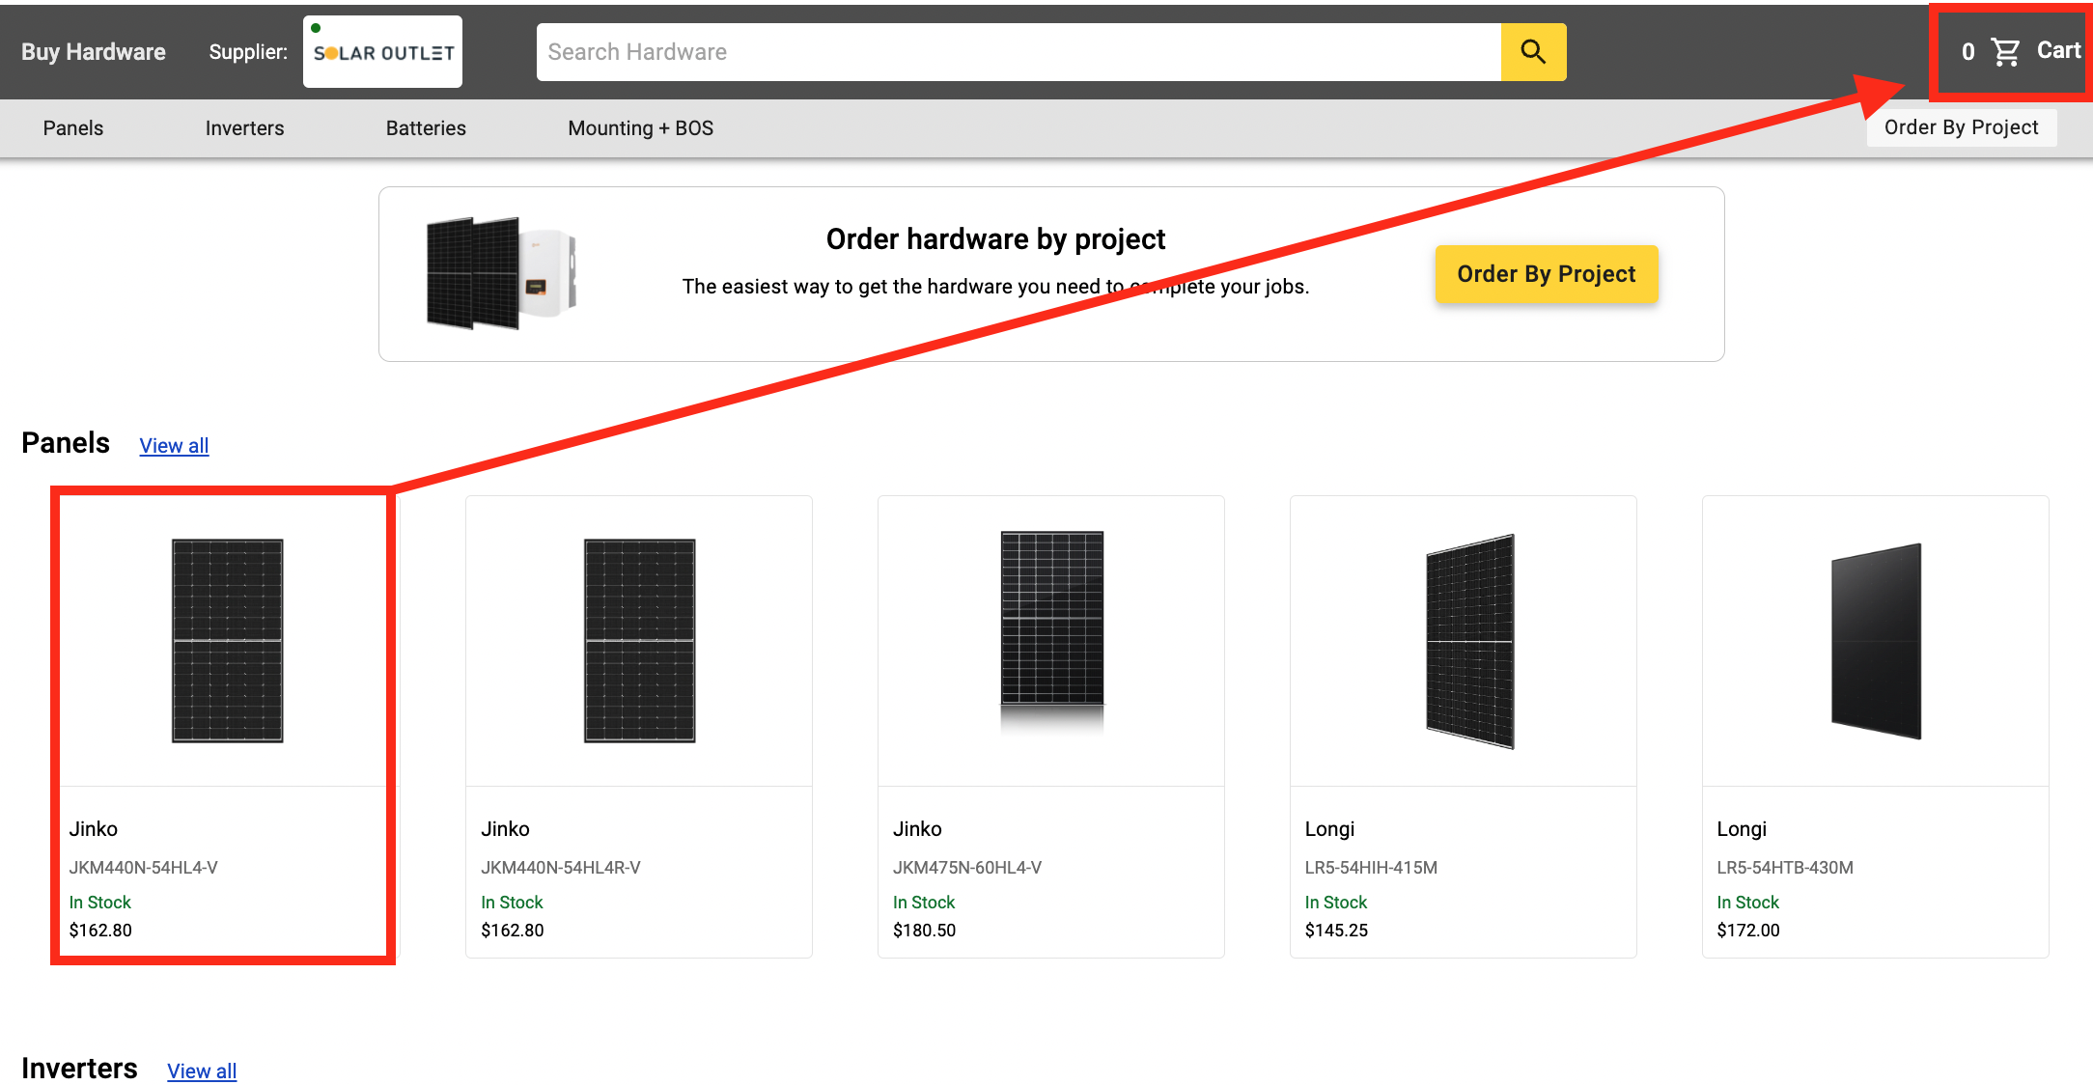This screenshot has width=2093, height=1085.
Task: Click the JKM475N-60HL4-V model text
Action: pos(967,868)
